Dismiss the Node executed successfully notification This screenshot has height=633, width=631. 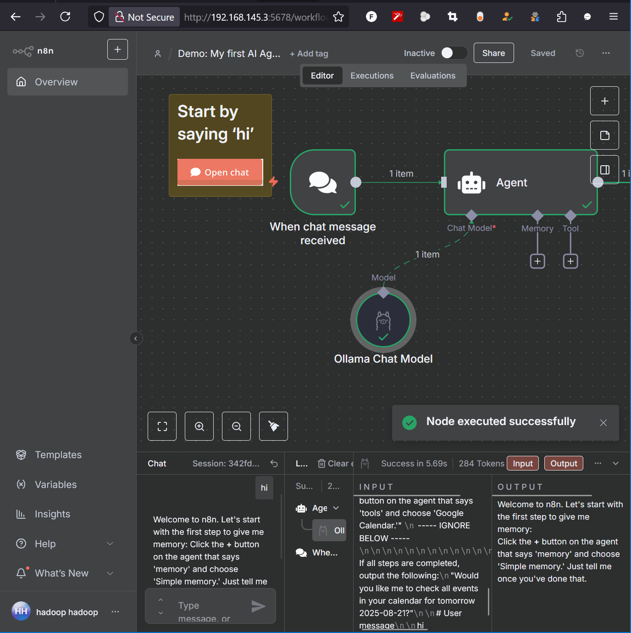click(603, 423)
